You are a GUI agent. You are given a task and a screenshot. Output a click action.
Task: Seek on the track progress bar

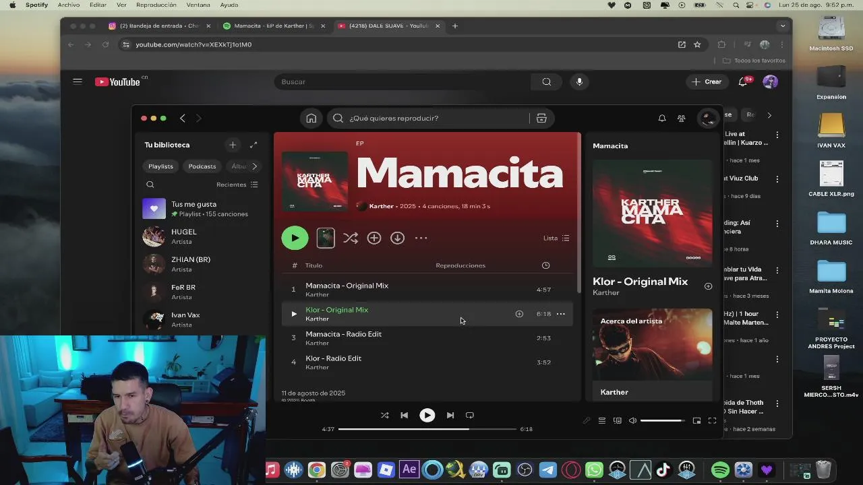coord(427,429)
